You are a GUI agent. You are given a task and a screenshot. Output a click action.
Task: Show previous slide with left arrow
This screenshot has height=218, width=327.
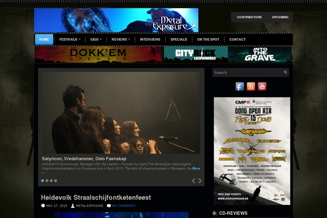(193, 180)
